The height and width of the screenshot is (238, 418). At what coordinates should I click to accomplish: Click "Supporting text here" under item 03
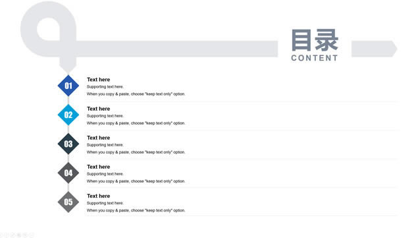(105, 145)
